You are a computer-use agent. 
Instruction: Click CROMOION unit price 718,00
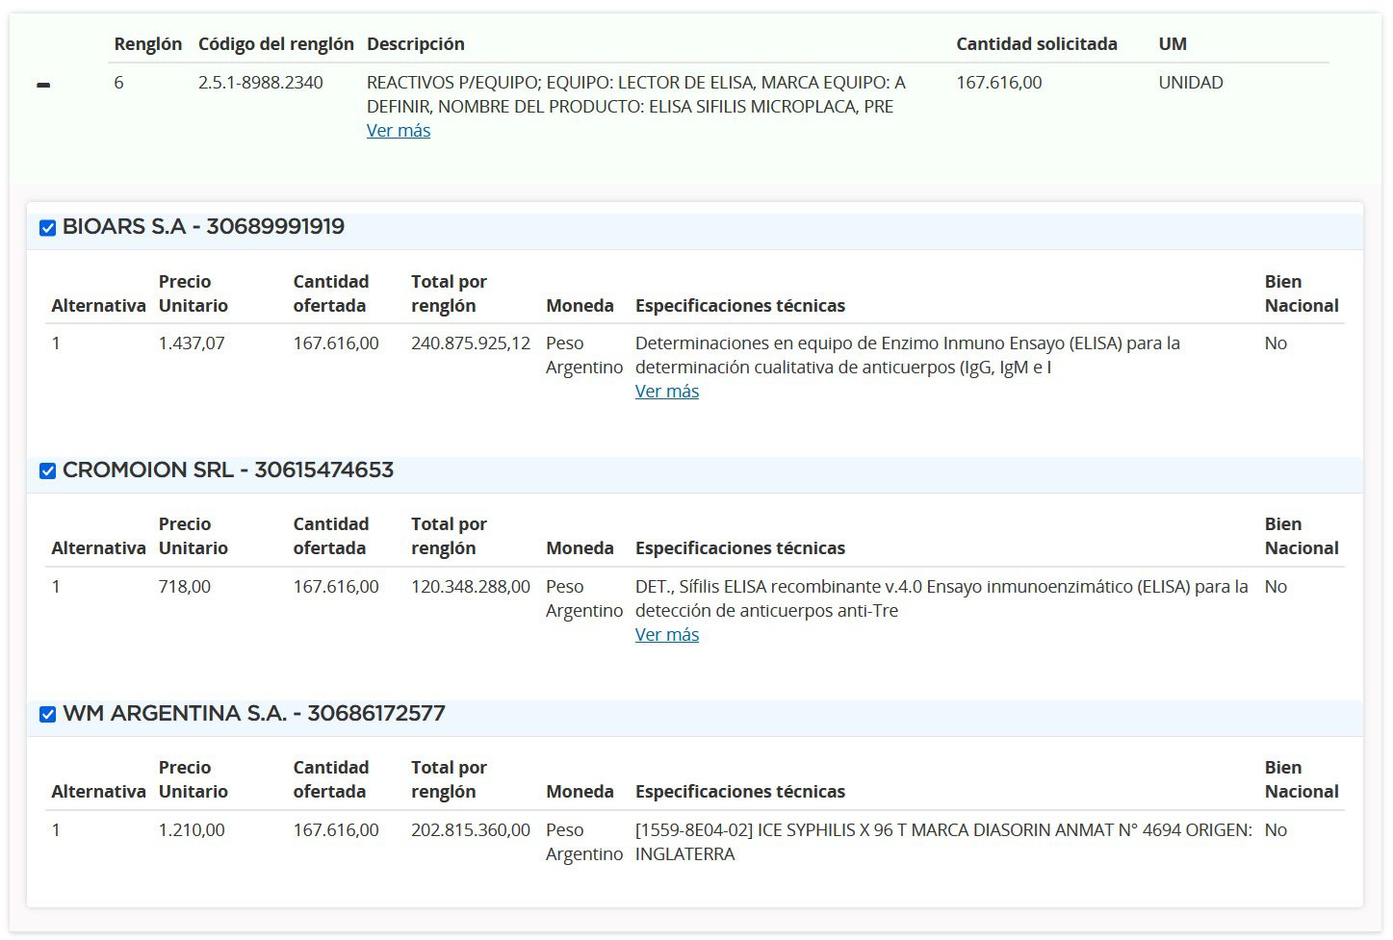(184, 587)
